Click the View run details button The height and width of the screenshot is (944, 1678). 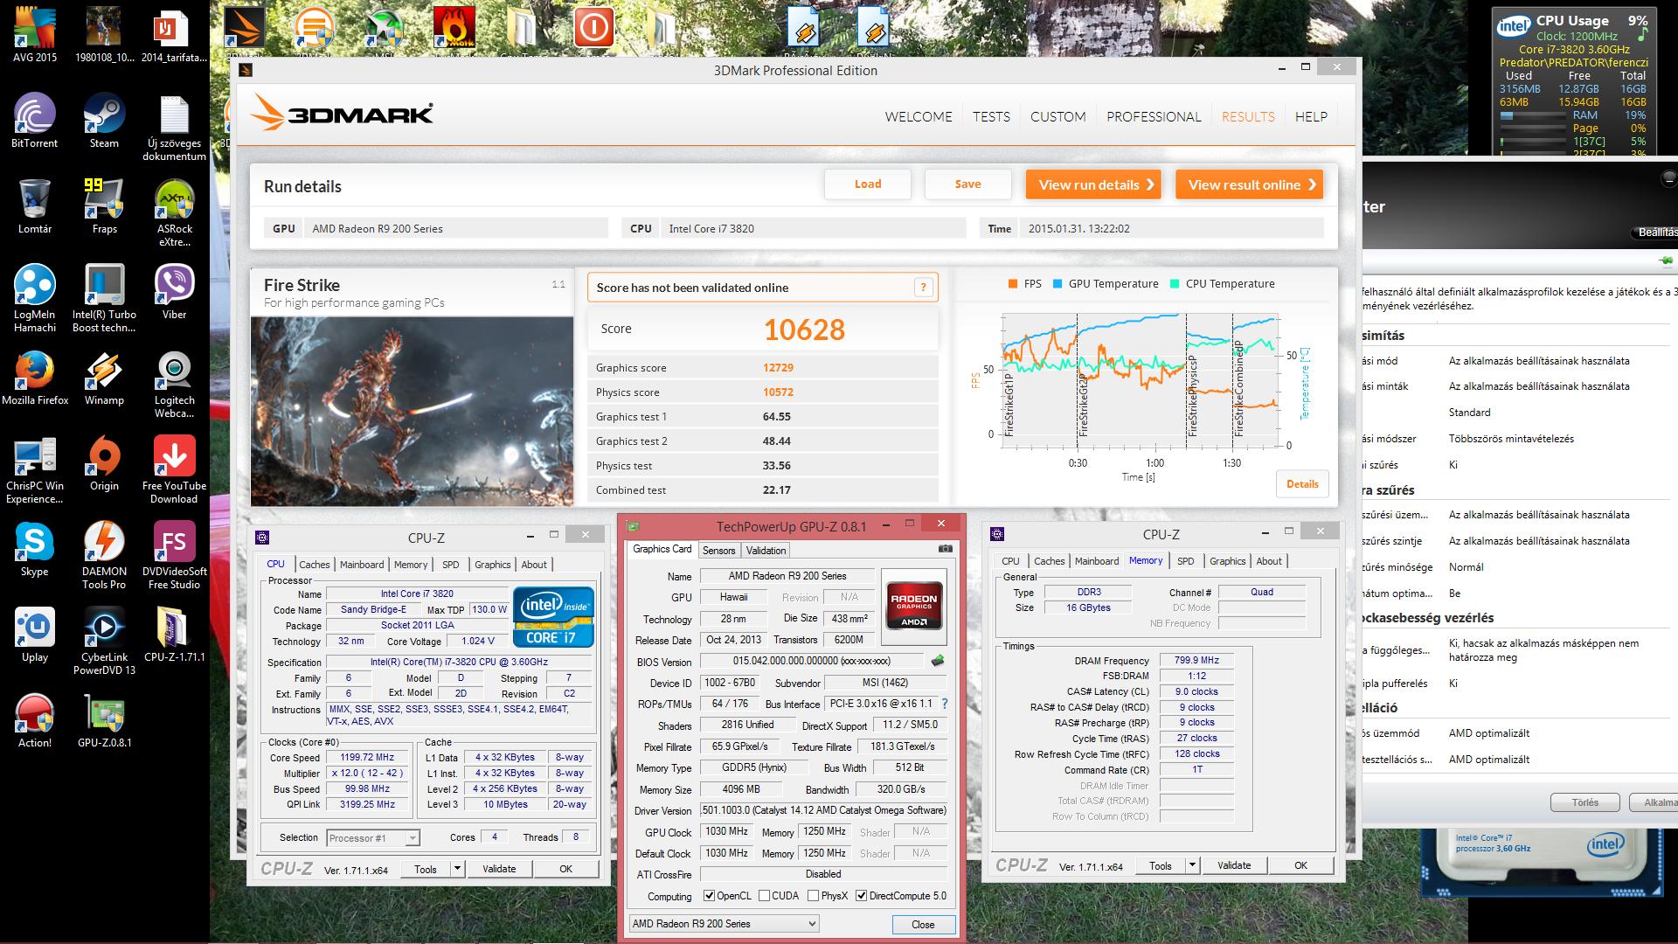(1092, 184)
